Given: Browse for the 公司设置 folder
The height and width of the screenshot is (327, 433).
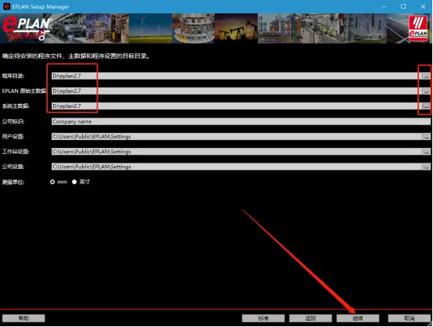Looking at the screenshot, I should coord(427,167).
